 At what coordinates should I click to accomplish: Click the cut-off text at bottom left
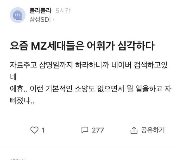(18, 159)
